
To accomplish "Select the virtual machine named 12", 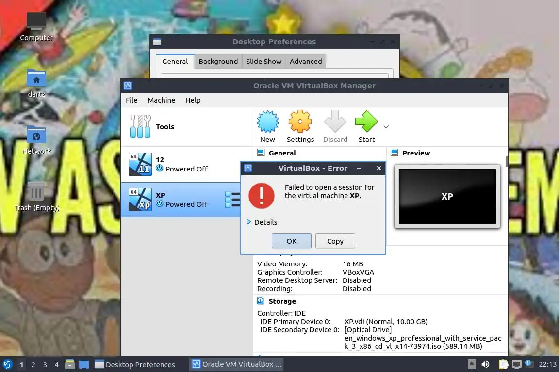I will pos(187,164).
